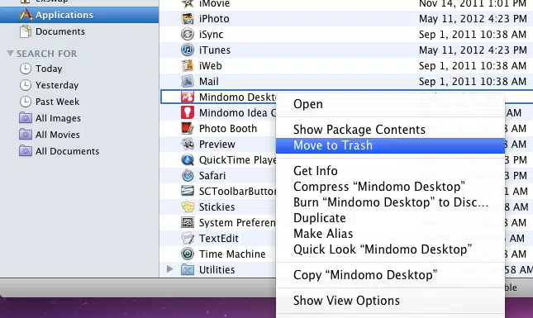Expand the Utilities folder disclosure triangle

click(x=169, y=269)
